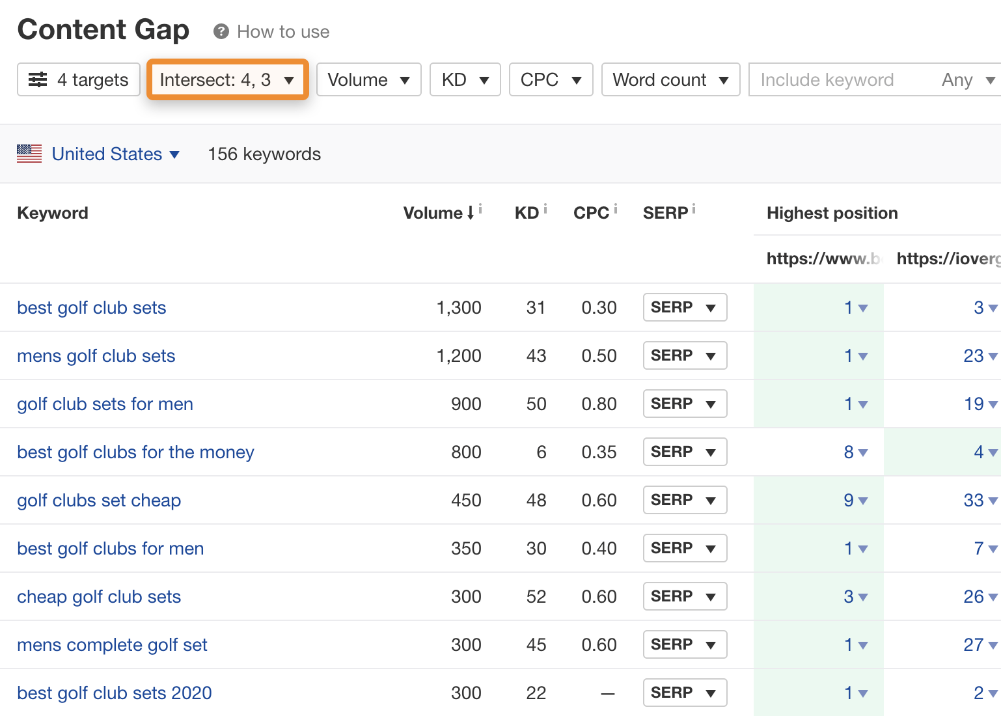The height and width of the screenshot is (716, 1001).
Task: Expand the Word count filter
Action: pos(670,79)
